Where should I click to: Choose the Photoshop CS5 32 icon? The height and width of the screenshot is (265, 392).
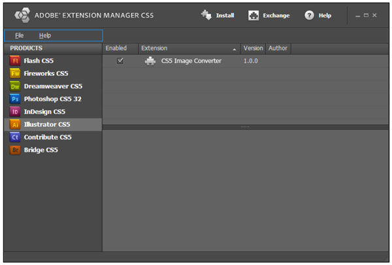point(15,99)
